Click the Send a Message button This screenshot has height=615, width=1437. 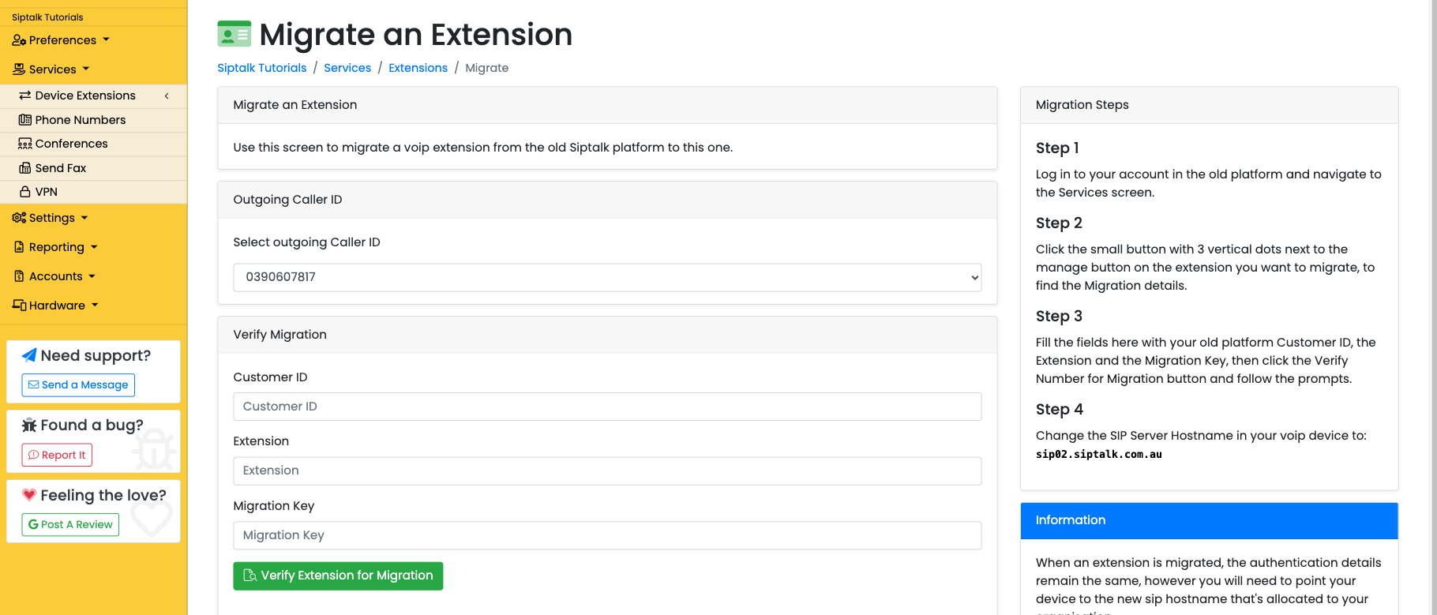point(78,385)
